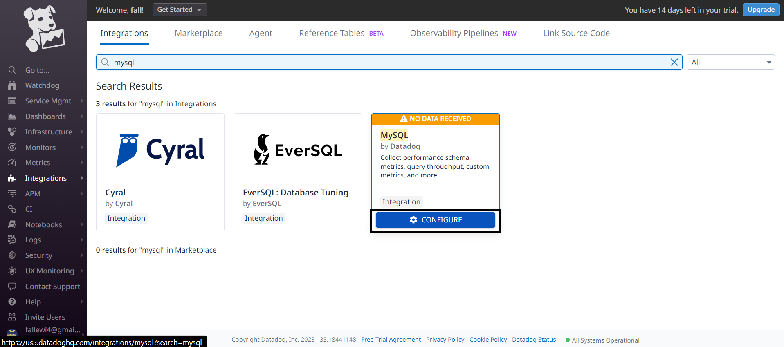Screen dimensions: 784x347
Task: Expand the Security submenu arrow
Action: 82,255
